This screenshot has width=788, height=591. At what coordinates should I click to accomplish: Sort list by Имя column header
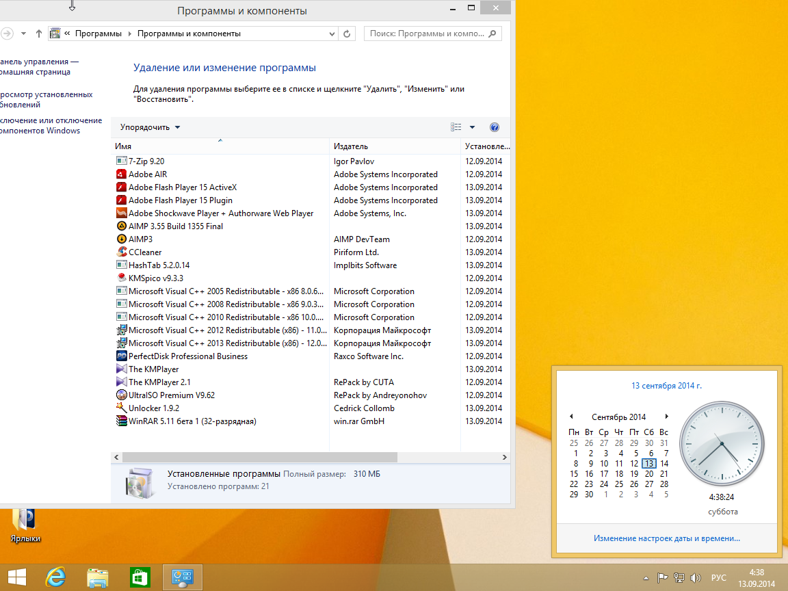[220, 146]
